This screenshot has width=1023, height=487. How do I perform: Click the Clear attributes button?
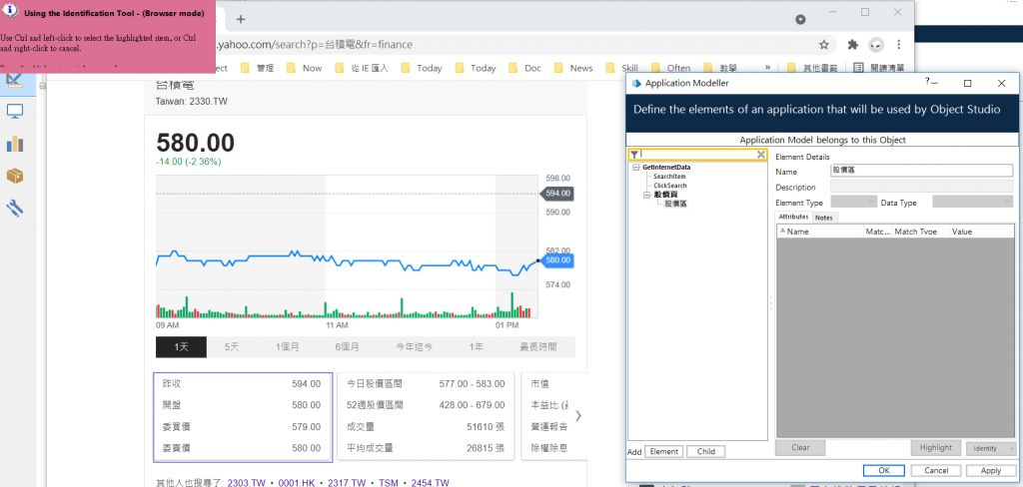[x=800, y=448]
